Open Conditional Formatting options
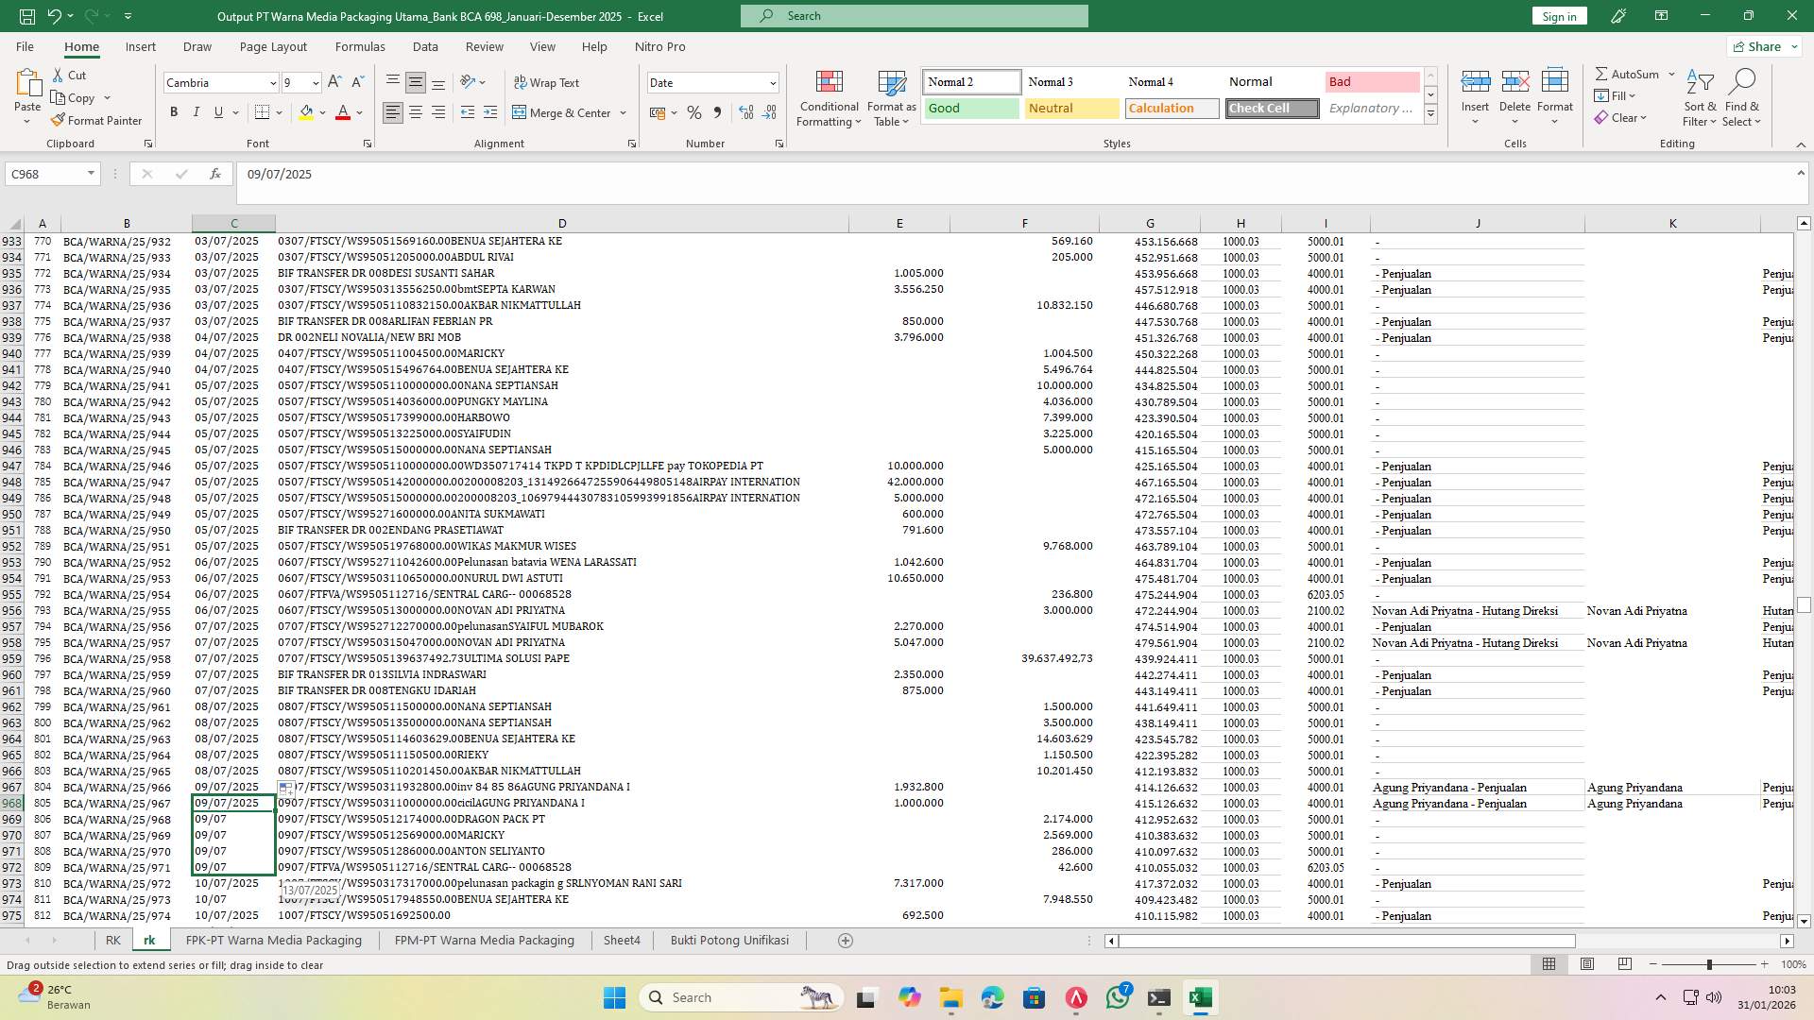 [829, 98]
